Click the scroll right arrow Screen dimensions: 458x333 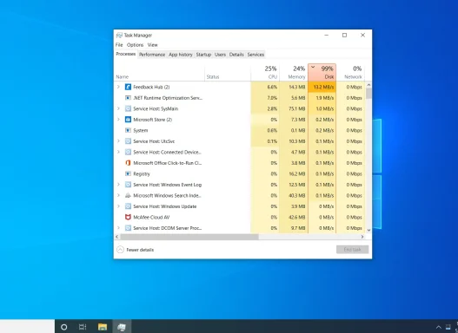tap(362, 237)
